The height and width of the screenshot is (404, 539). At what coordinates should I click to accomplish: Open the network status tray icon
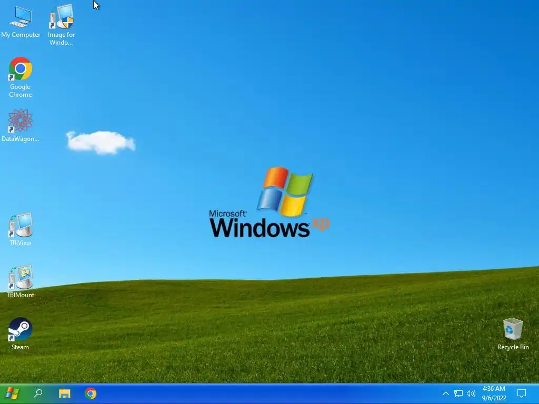pos(458,393)
